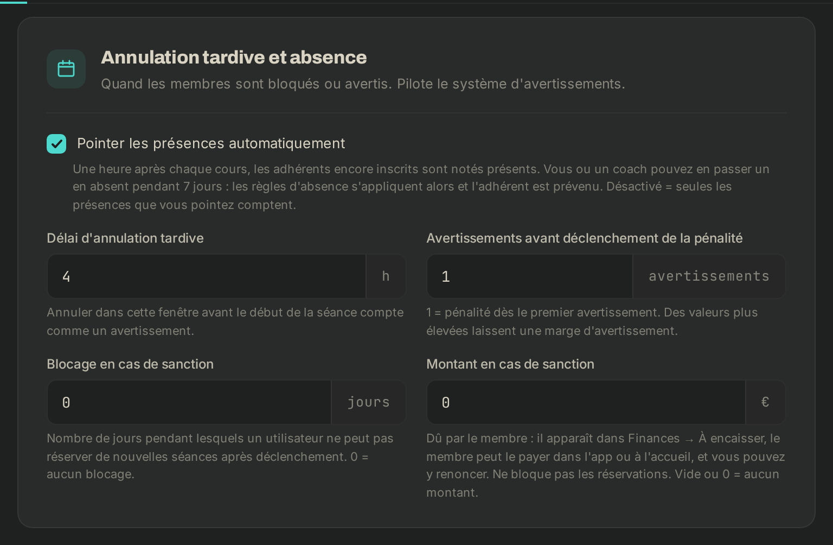This screenshot has height=545, width=833.
Task: Click the help text "1 = pénalité dès le premier"
Action: pyautogui.click(x=592, y=321)
